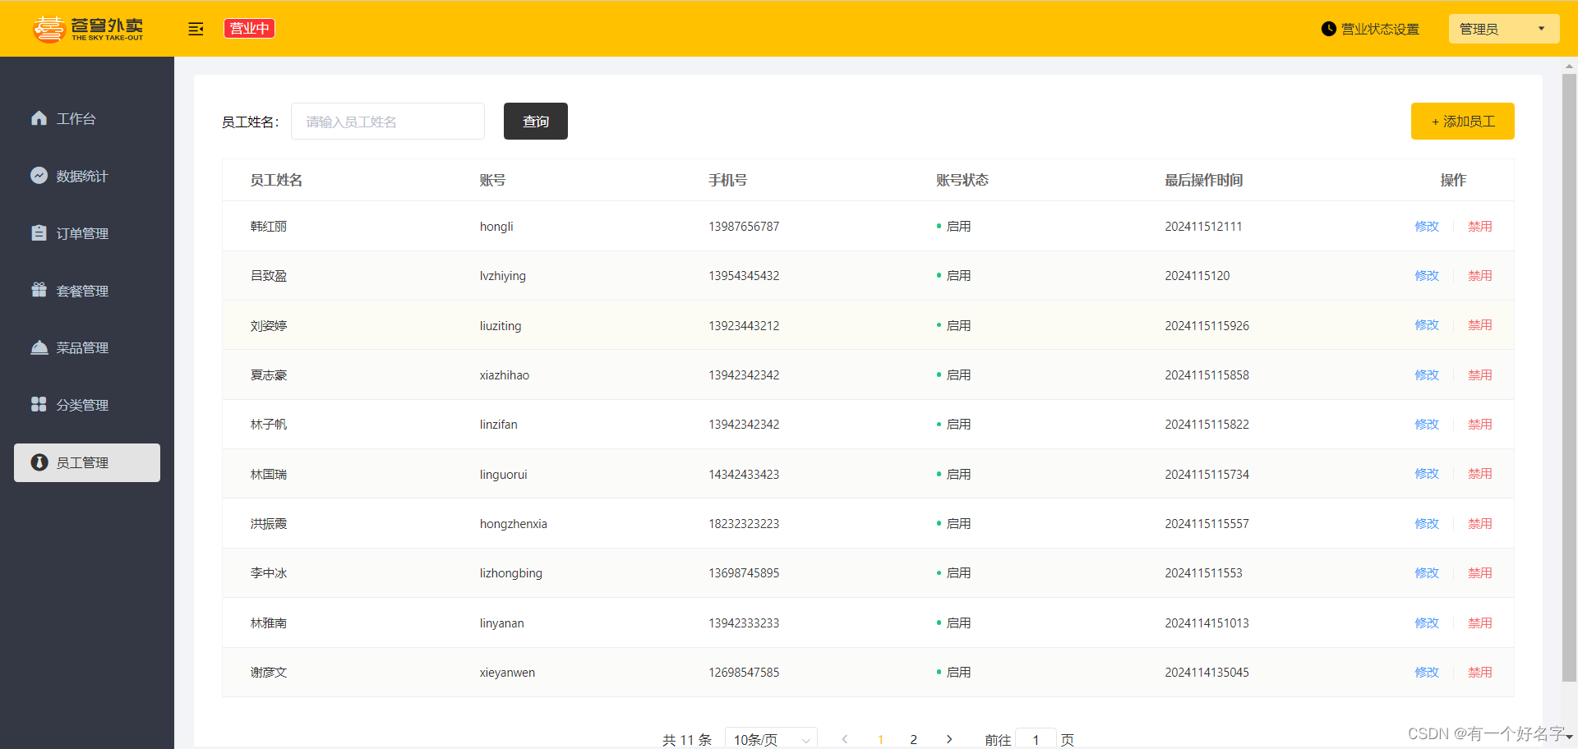Click the next page arrow
Viewport: 1578px width, 749px height.
coord(949,739)
